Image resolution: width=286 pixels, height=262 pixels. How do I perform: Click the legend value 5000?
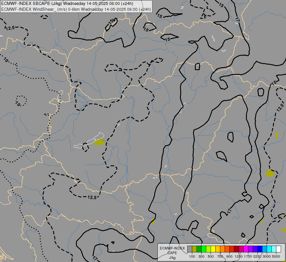(x=276, y=256)
